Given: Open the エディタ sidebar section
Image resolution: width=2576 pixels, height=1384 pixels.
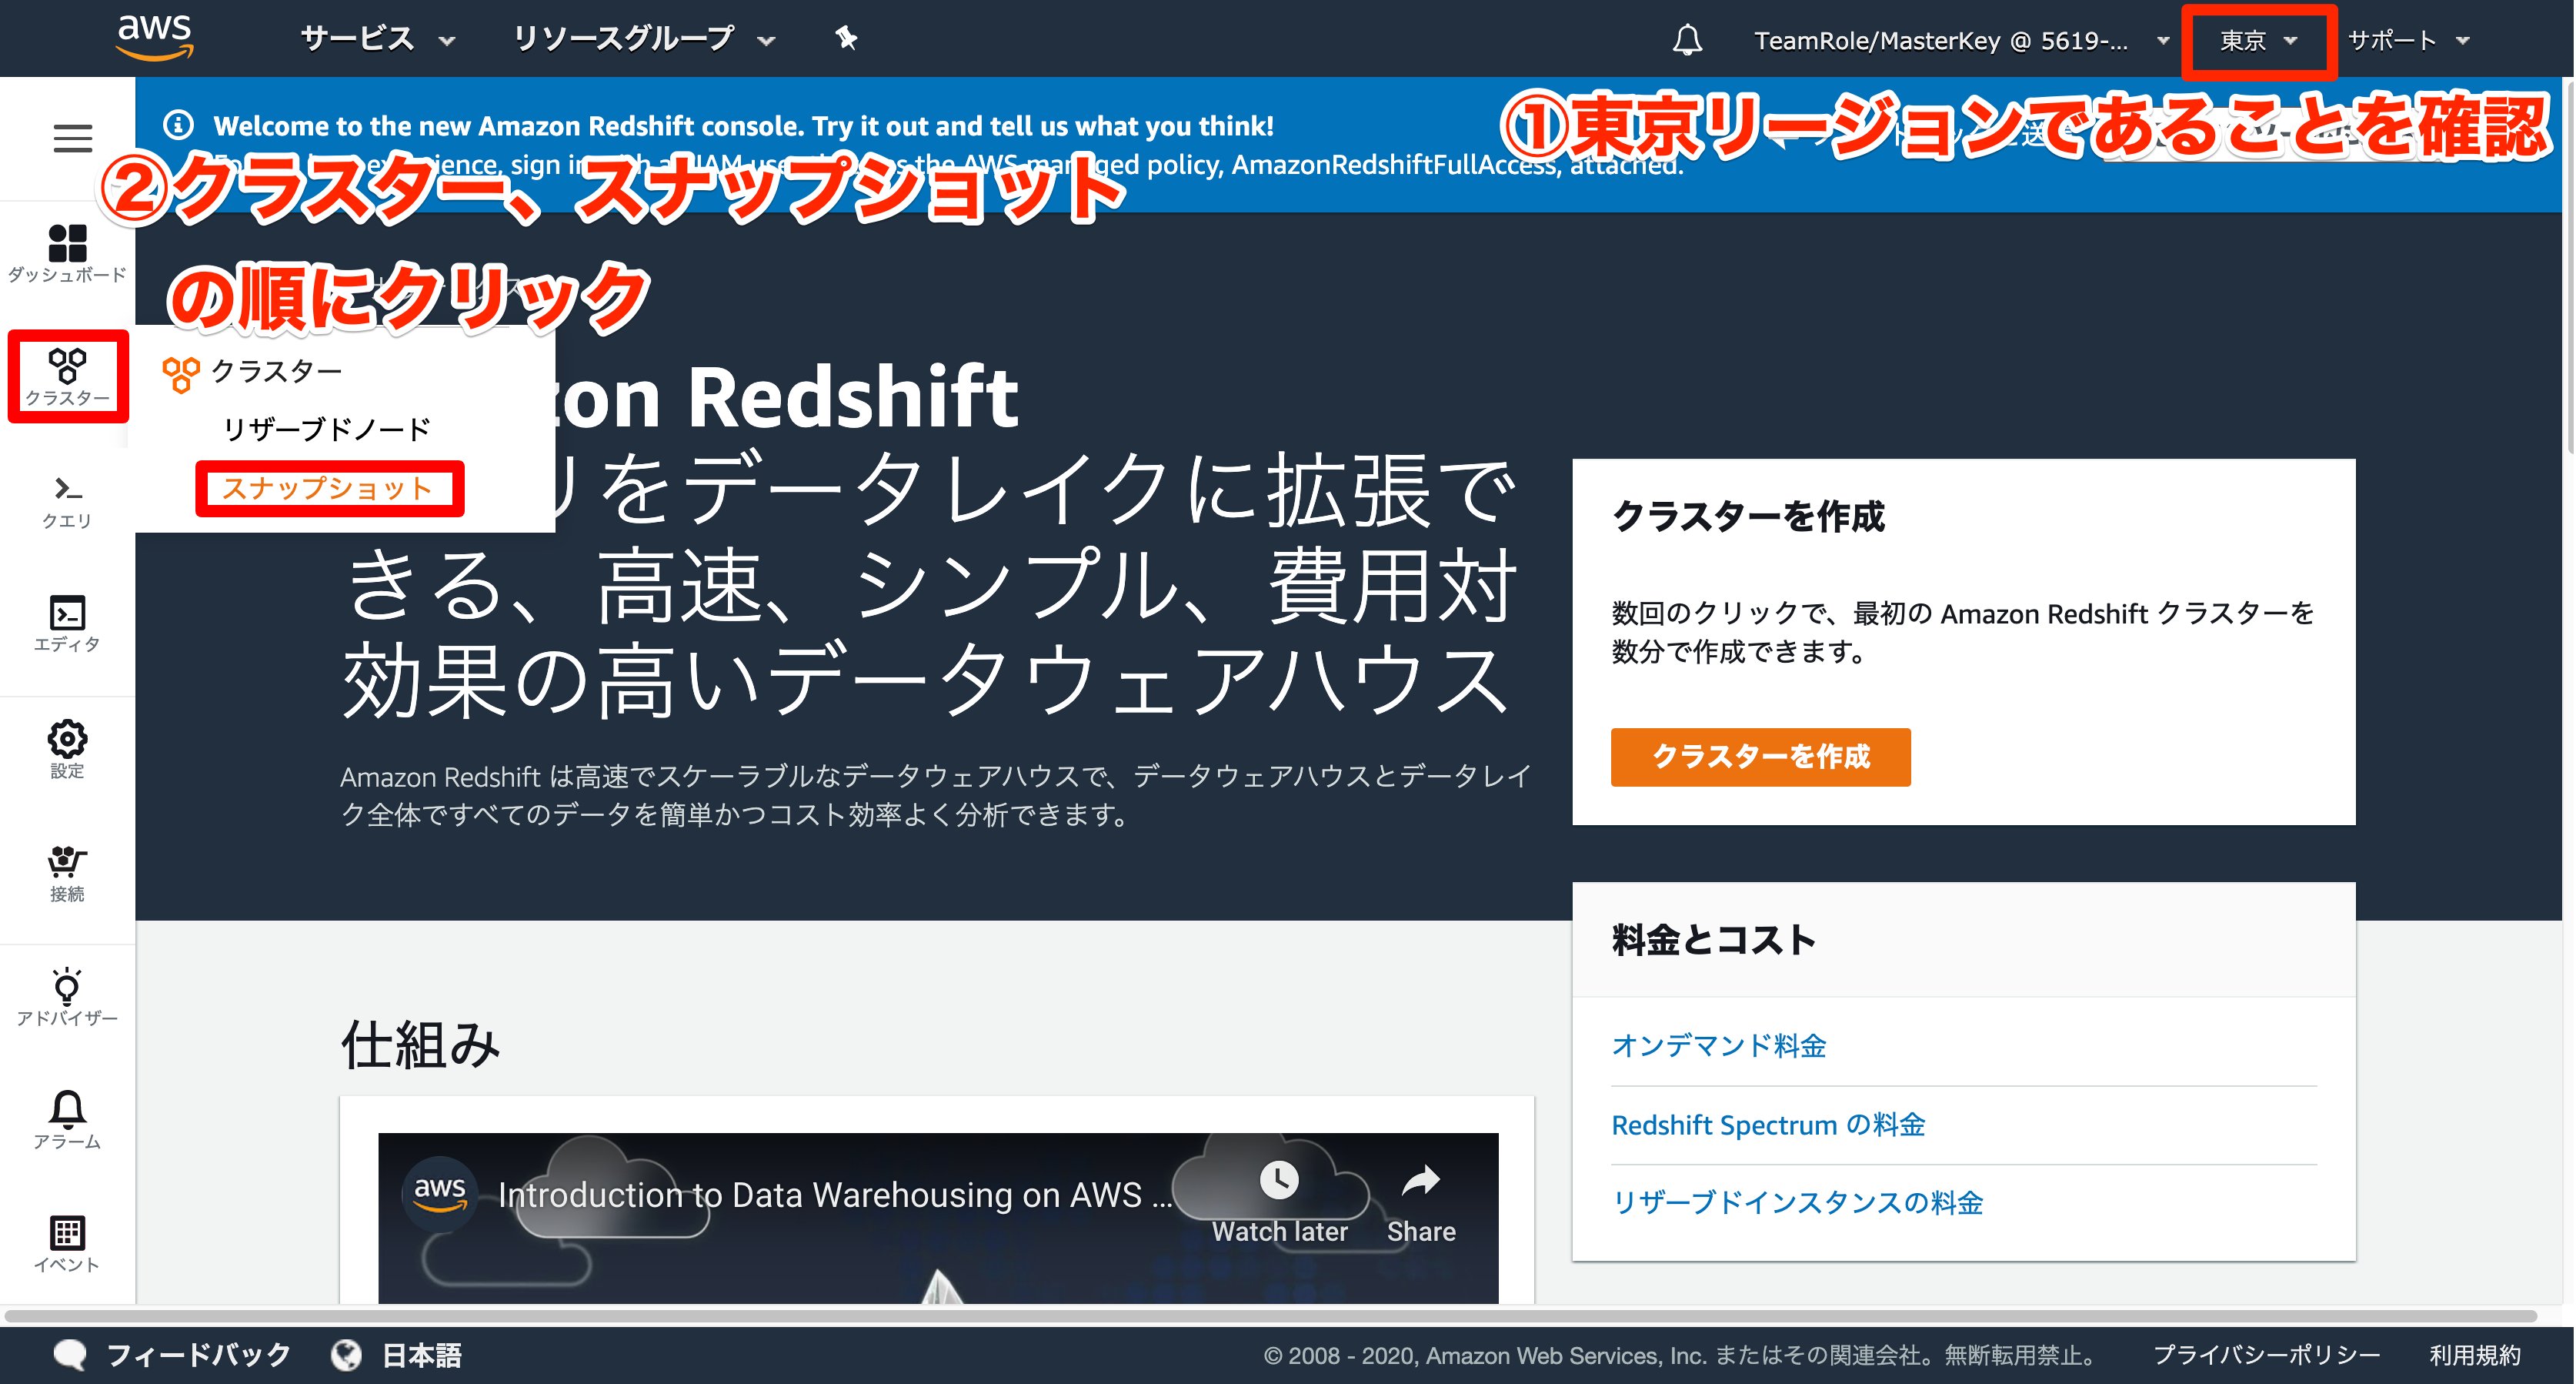Looking at the screenshot, I should (67, 624).
